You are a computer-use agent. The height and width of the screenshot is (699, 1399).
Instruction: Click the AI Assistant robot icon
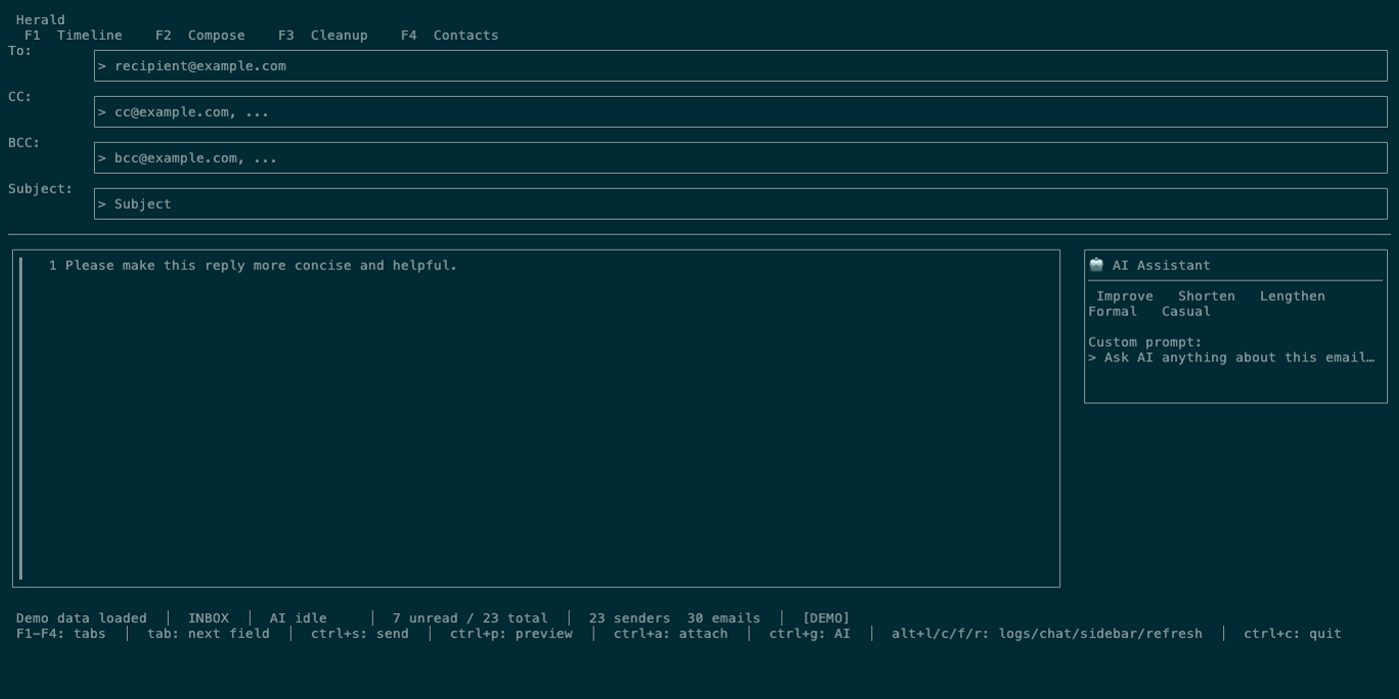(x=1096, y=265)
